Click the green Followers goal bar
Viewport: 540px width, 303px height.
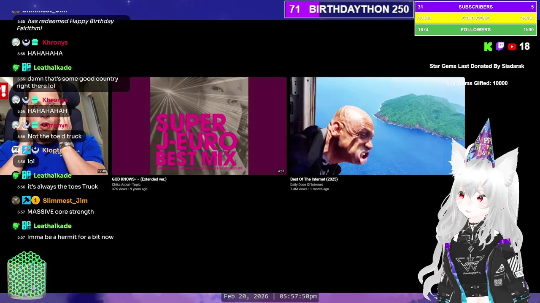(x=475, y=29)
